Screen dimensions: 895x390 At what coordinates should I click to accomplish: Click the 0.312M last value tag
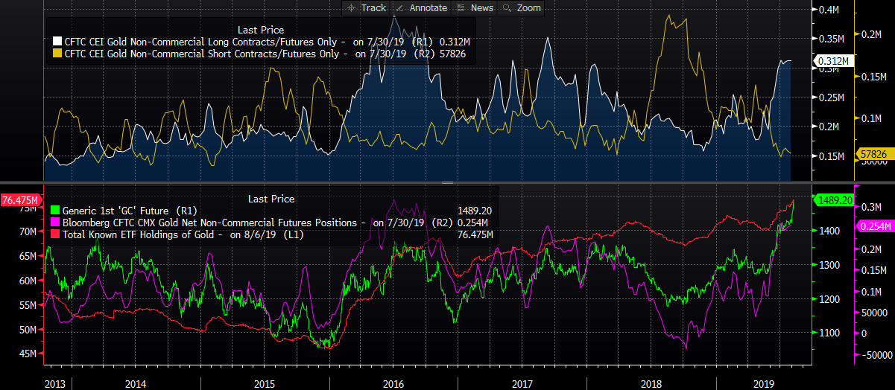(x=832, y=61)
